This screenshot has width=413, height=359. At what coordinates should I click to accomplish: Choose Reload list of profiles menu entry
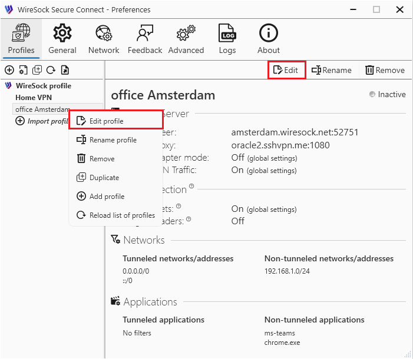click(116, 215)
